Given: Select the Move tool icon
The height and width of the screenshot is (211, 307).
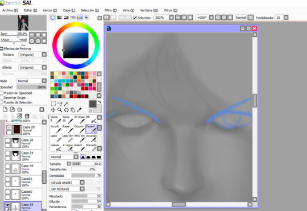Looking at the screenshot, I should (53, 110).
